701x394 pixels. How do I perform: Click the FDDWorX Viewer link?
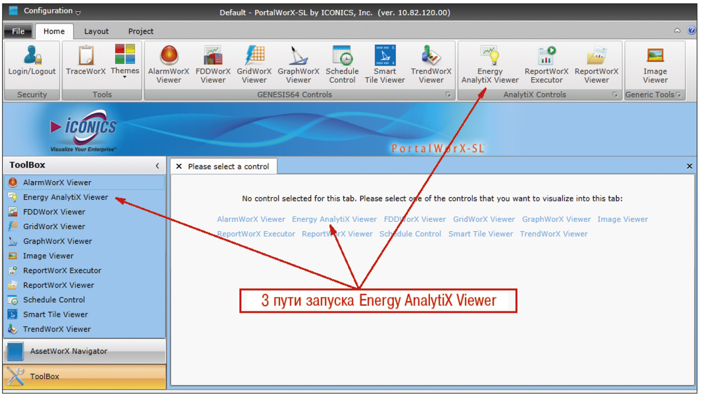(x=415, y=219)
